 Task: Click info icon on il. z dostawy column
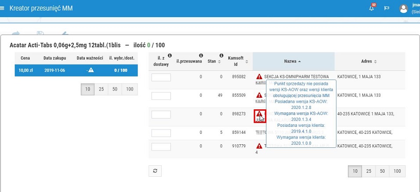pos(170,56)
